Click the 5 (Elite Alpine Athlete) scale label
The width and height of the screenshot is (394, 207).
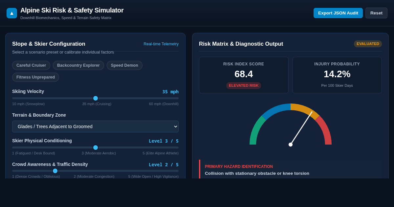pyautogui.click(x=161, y=153)
